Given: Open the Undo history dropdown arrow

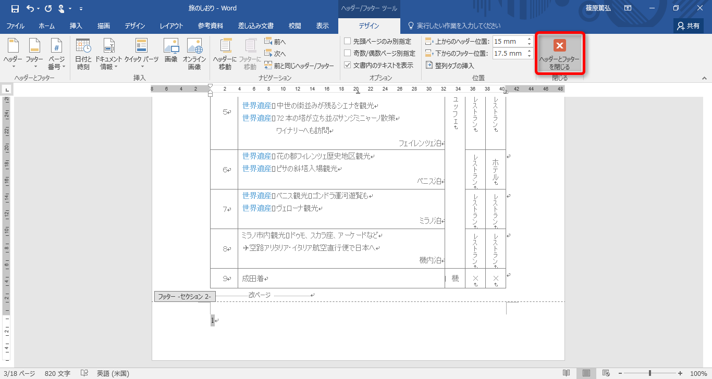Looking at the screenshot, I should point(39,9).
